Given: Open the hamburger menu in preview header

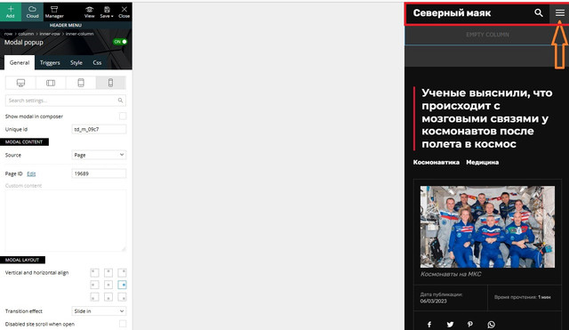Looking at the screenshot, I should pos(559,13).
